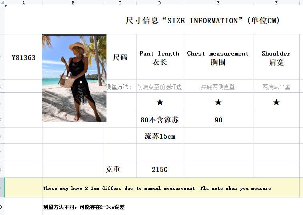
Task: Click the star under Chest measurement
Action: pos(218,102)
